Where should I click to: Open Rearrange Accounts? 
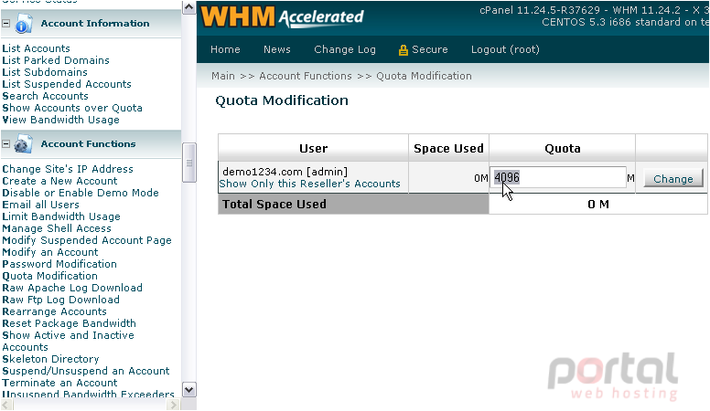(x=54, y=311)
